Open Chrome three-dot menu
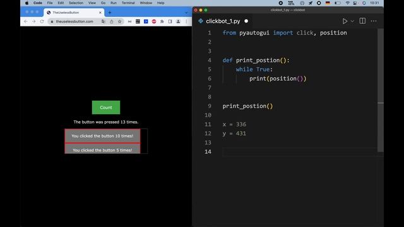This screenshot has width=404, height=227. pos(186,21)
